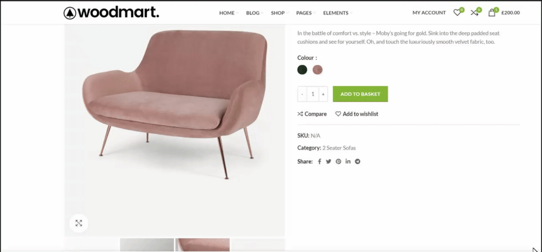This screenshot has height=252, width=542.
Task: Share product on Twitter
Action: (x=328, y=161)
